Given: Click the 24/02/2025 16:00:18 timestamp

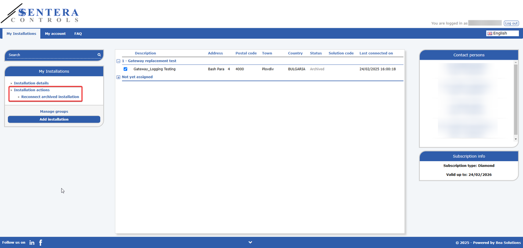Looking at the screenshot, I should click(x=377, y=69).
